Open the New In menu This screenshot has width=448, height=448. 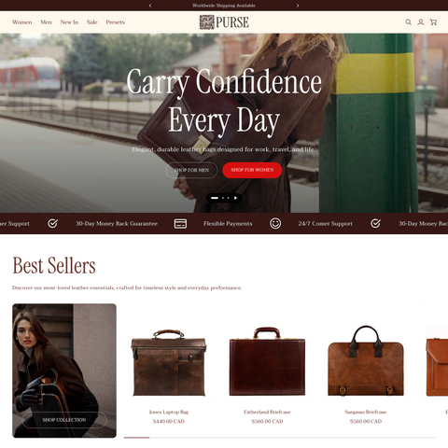coord(69,22)
